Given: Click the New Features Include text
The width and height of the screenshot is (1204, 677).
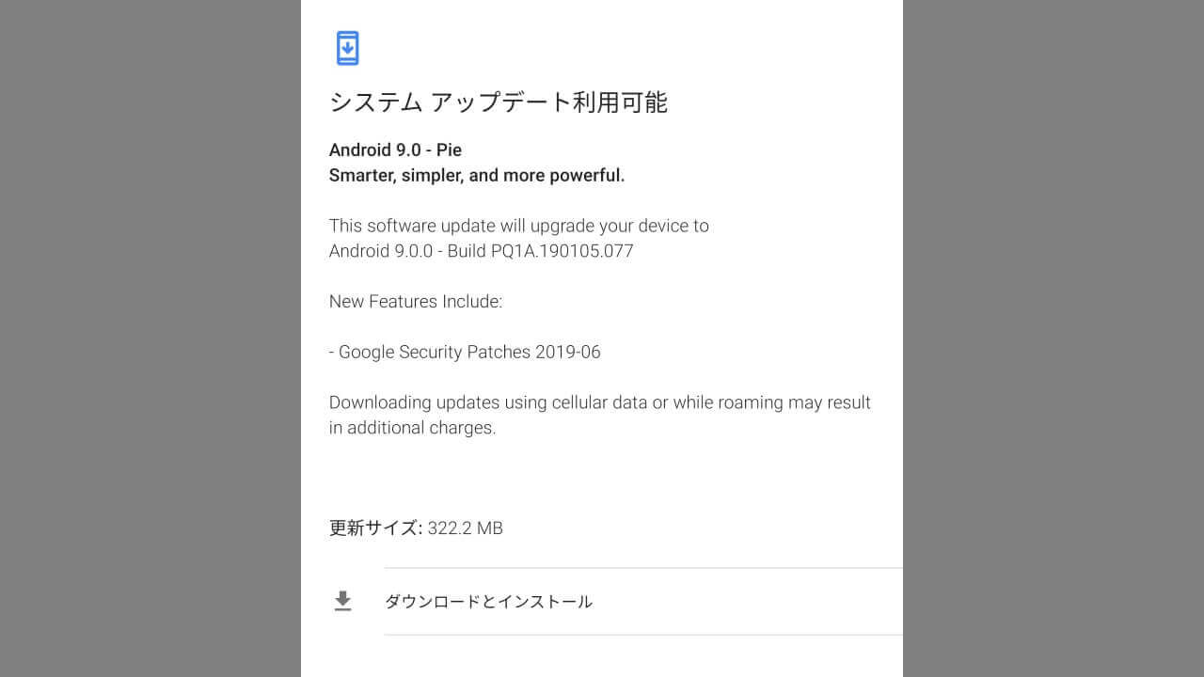Looking at the screenshot, I should [416, 301].
